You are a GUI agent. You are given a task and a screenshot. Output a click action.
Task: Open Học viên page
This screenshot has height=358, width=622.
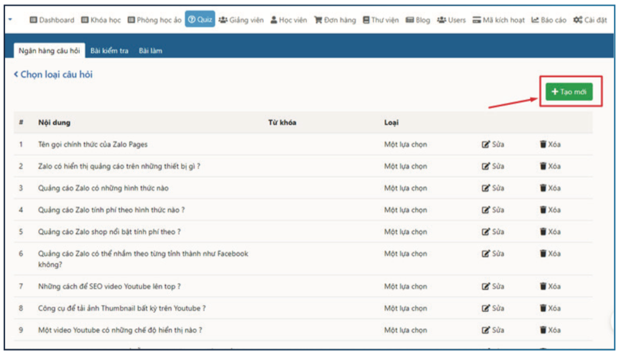pos(289,20)
